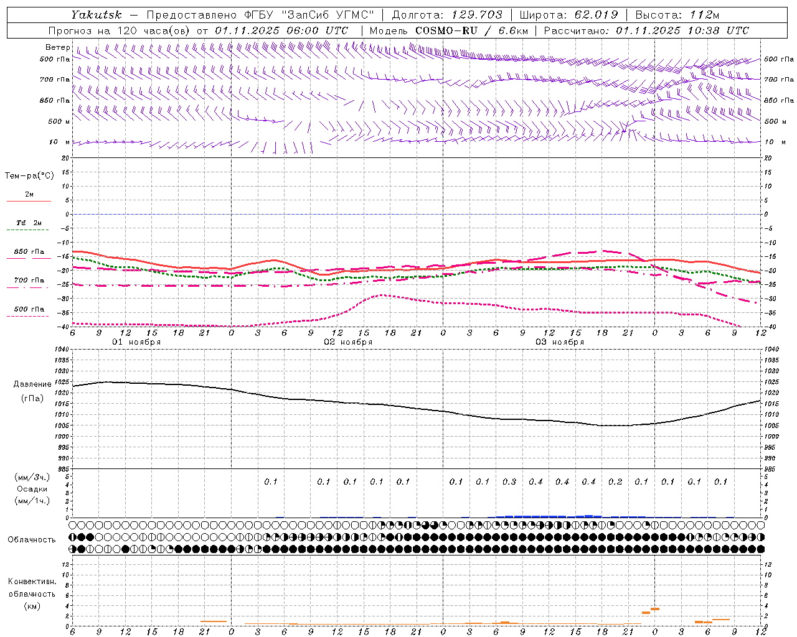Viewport: 797px width, 637px height.
Task: Click the '(мм/3ч.)' precipitation unit label
Action: [32, 477]
